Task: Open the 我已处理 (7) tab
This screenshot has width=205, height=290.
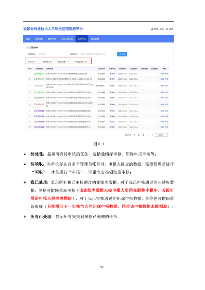Action: coord(63,62)
